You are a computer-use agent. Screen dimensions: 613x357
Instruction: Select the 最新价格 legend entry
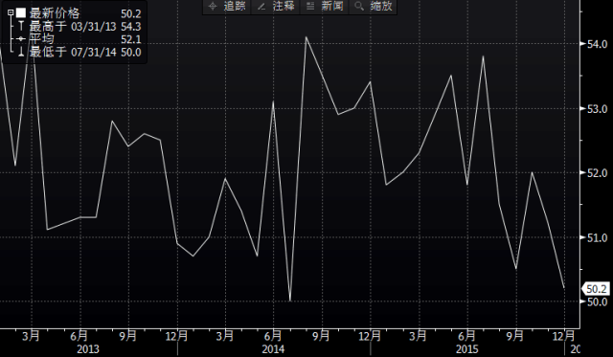(x=55, y=13)
